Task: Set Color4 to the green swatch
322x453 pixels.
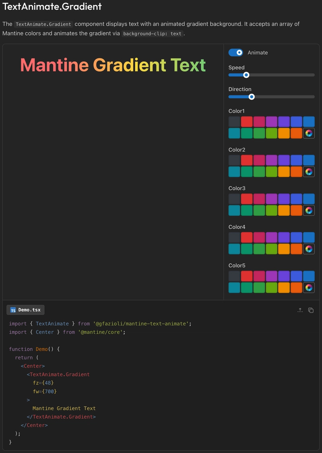Action: tap(259, 249)
